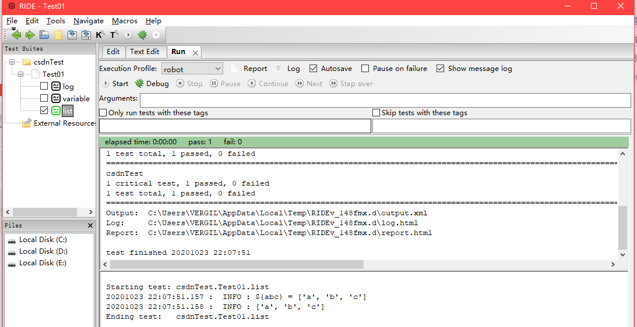
Task: Click the Debug button
Action: pos(152,84)
